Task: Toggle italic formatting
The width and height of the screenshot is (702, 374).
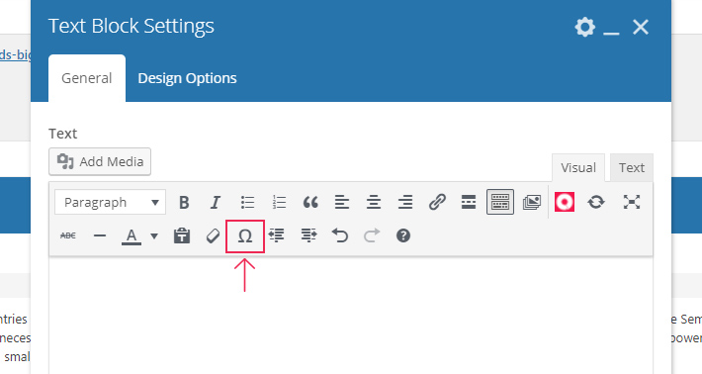Action: click(x=216, y=203)
